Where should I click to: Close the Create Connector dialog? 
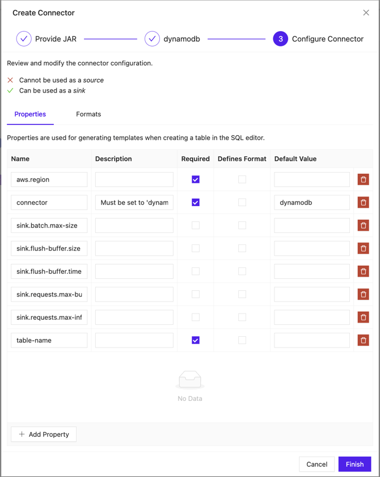(x=366, y=12)
